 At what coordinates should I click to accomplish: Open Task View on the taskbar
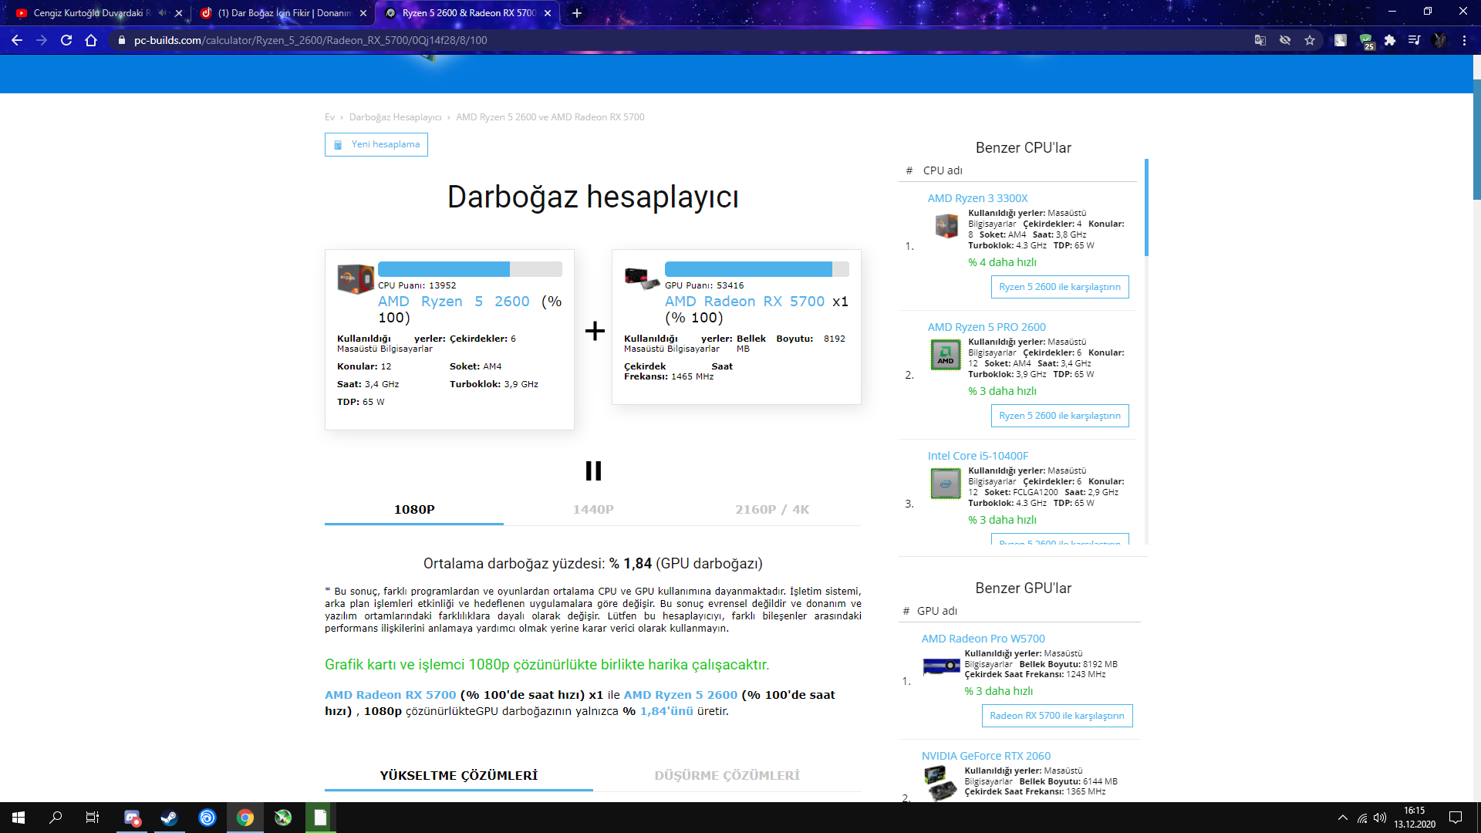click(x=93, y=818)
